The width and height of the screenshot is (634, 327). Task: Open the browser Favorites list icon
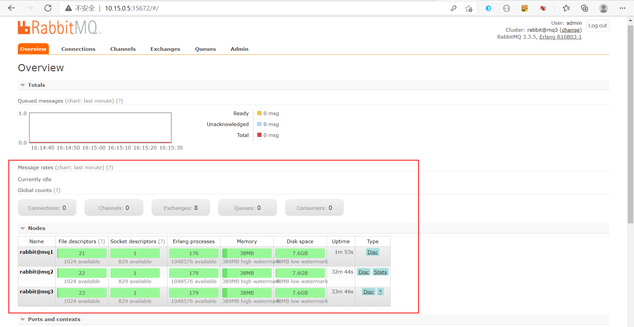pyautogui.click(x=566, y=8)
